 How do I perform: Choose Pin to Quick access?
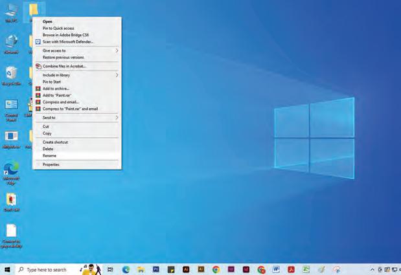tap(77, 28)
